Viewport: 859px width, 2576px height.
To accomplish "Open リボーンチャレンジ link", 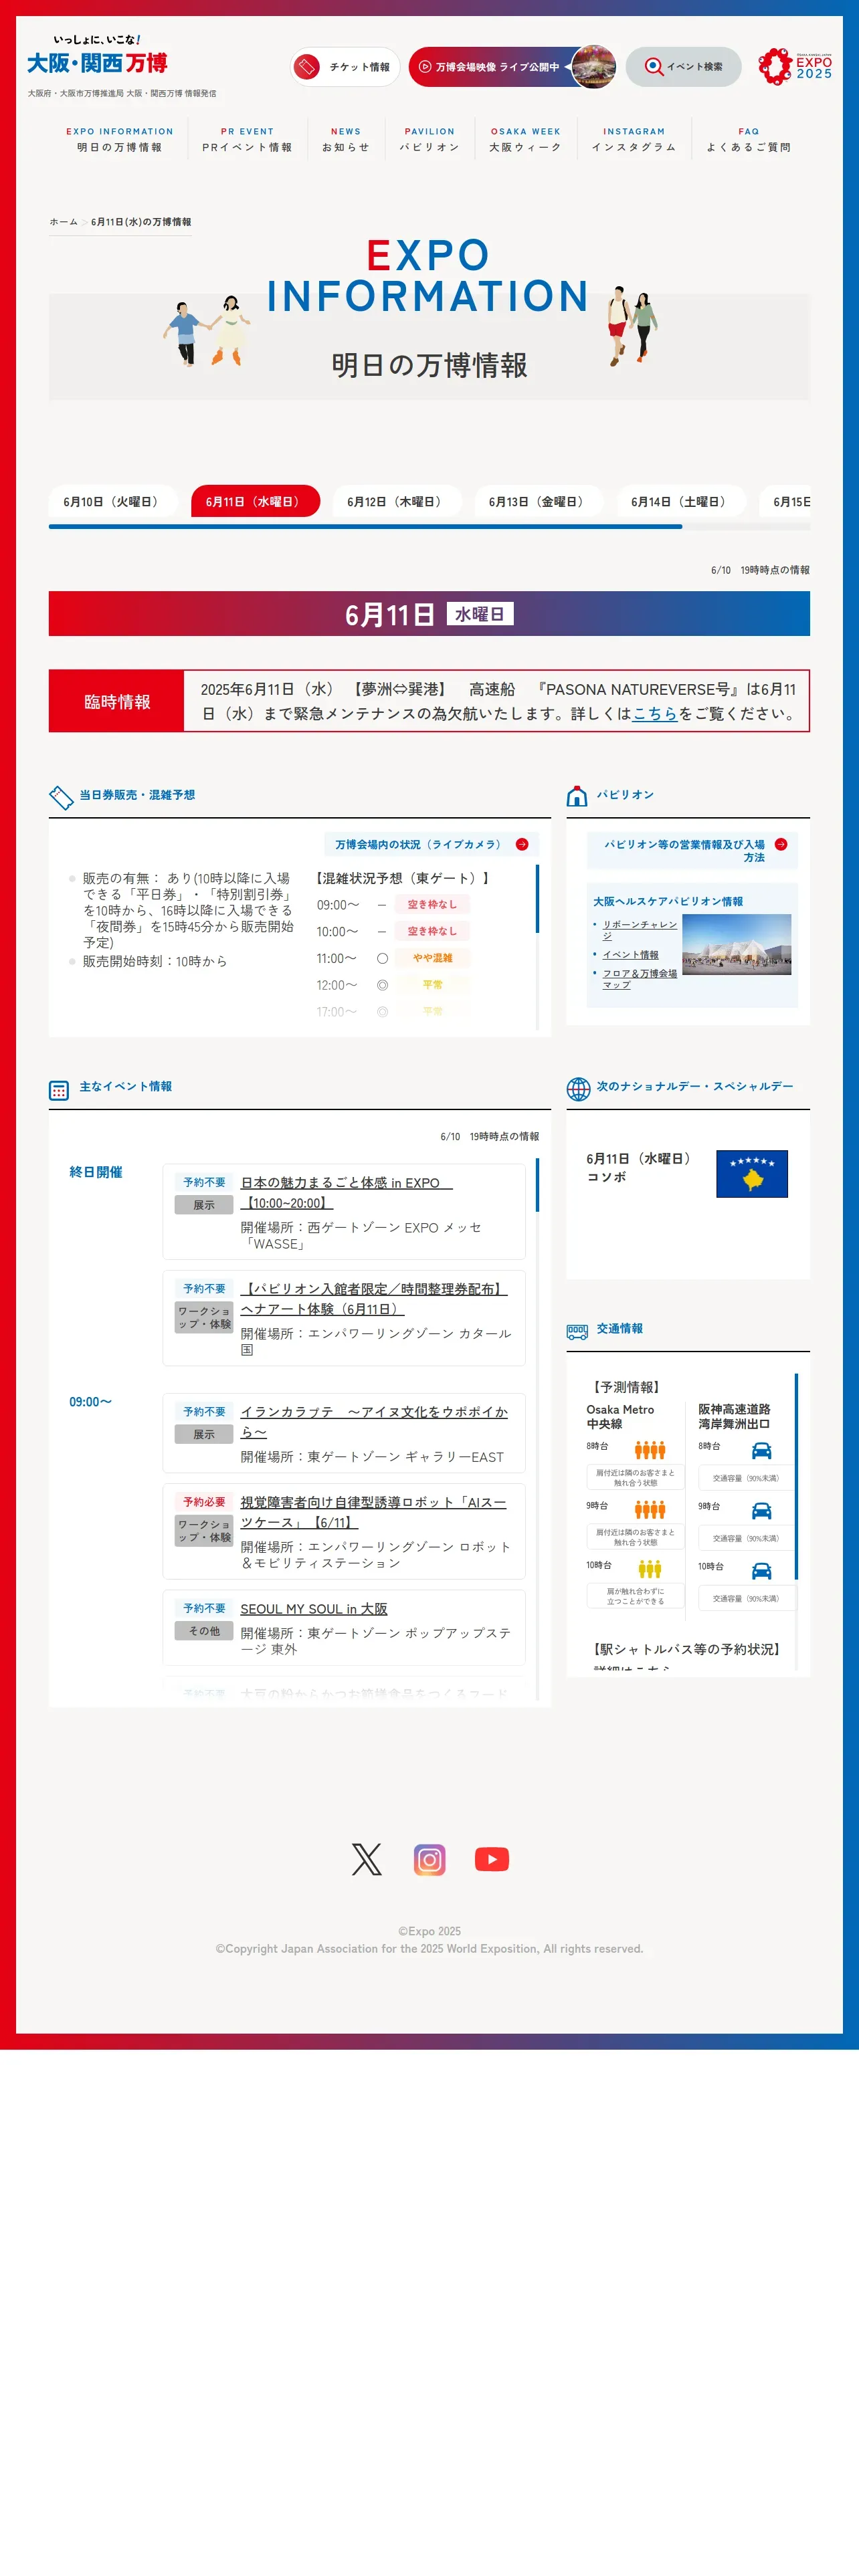I will click(639, 930).
